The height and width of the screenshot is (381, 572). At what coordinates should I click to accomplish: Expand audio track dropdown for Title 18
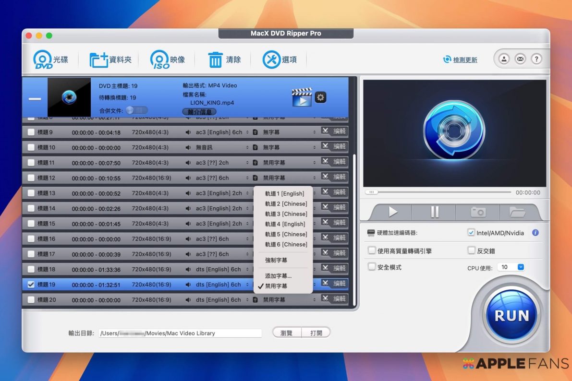pyautogui.click(x=247, y=270)
